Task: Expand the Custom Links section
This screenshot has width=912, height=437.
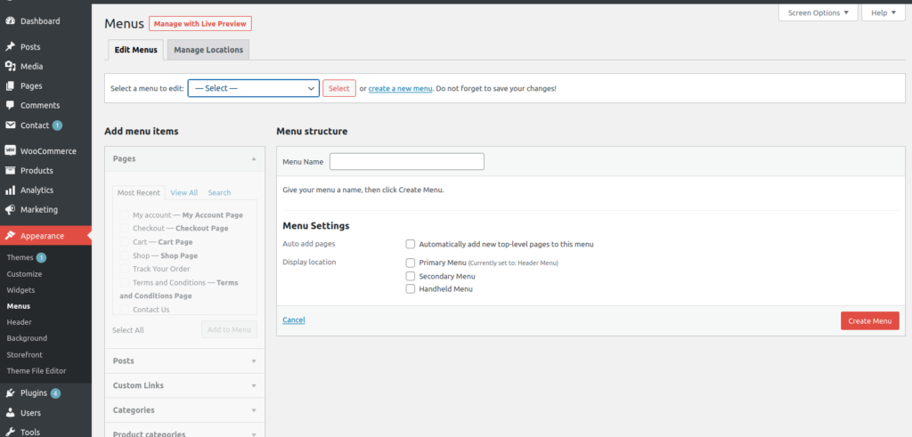Action: [x=184, y=385]
